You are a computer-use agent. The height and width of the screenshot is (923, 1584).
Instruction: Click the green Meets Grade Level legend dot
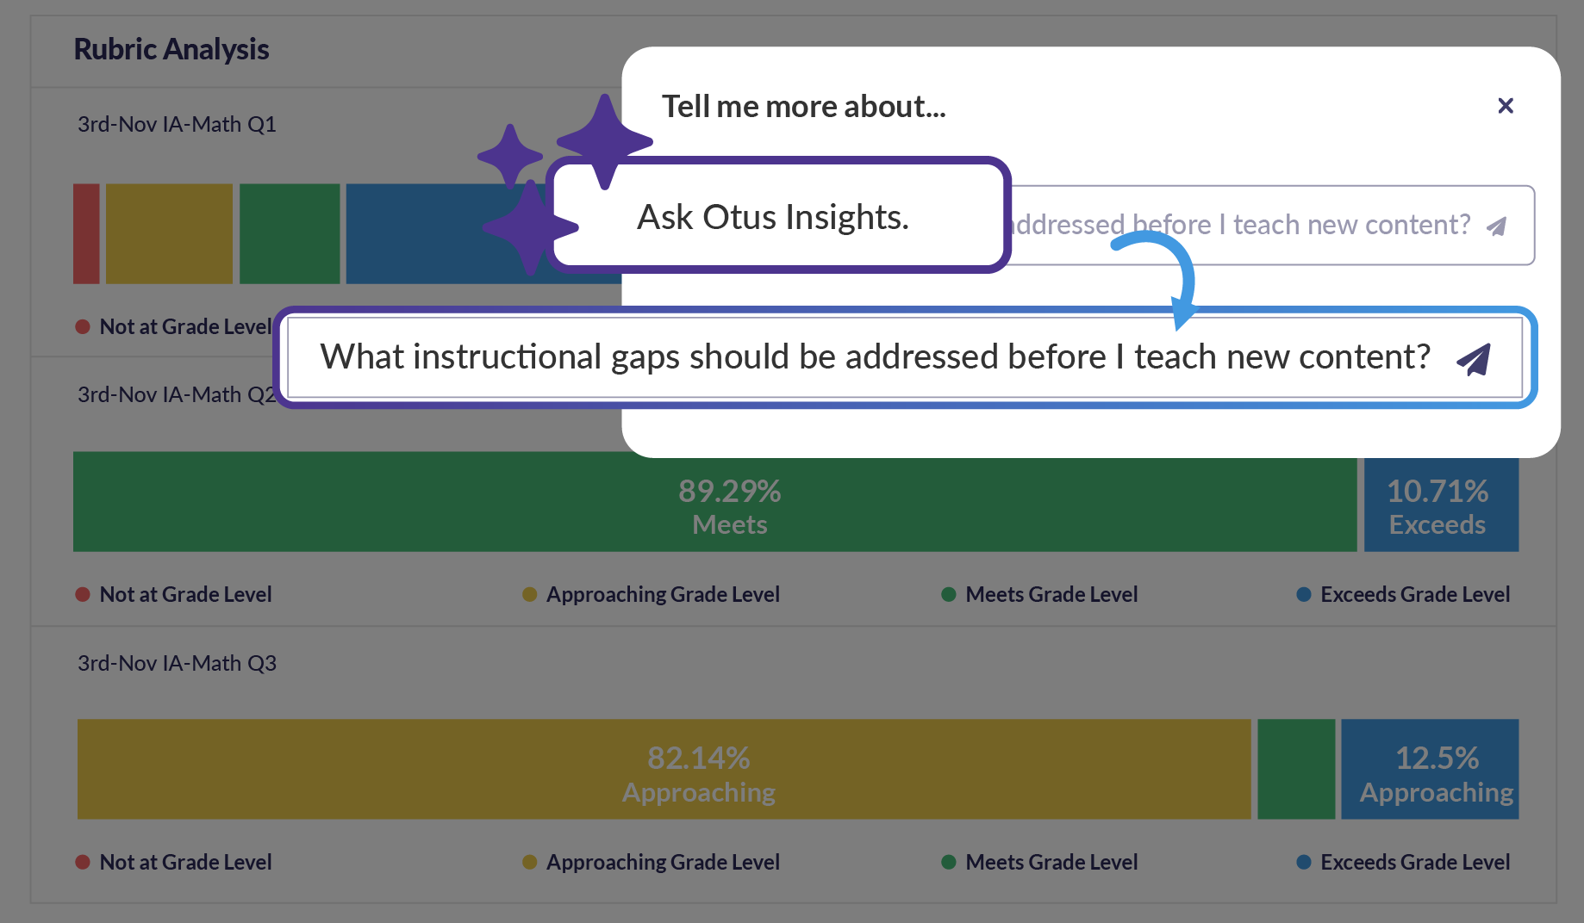coord(948,594)
